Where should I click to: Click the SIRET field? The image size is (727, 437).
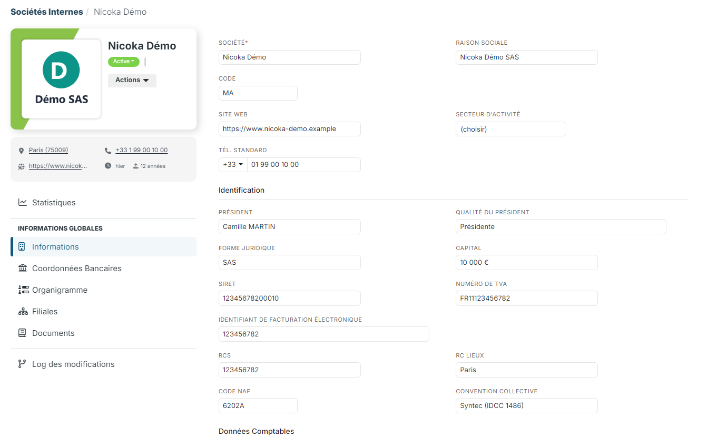[x=289, y=299]
